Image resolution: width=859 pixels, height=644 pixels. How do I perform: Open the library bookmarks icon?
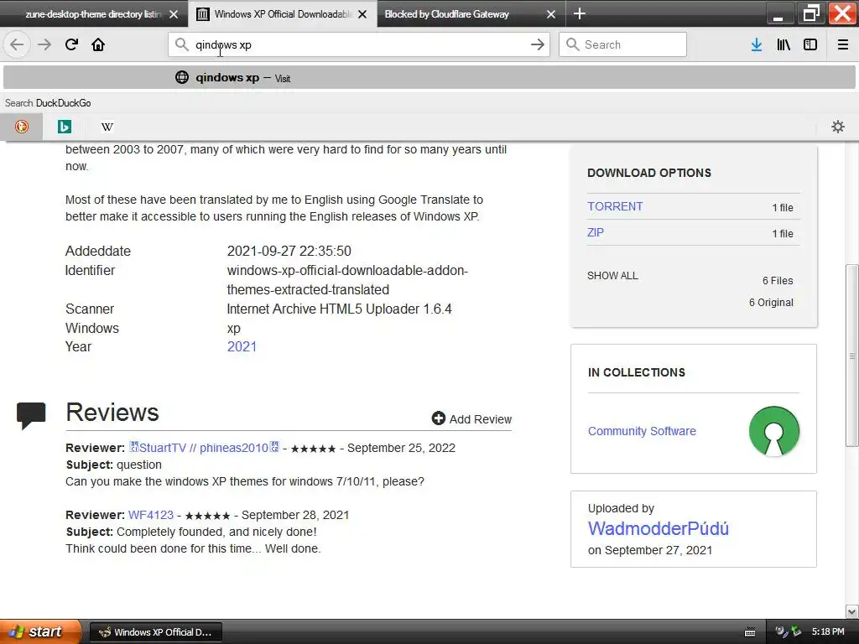[784, 44]
